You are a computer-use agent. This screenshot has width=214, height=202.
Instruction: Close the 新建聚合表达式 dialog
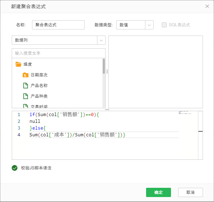(207, 6)
